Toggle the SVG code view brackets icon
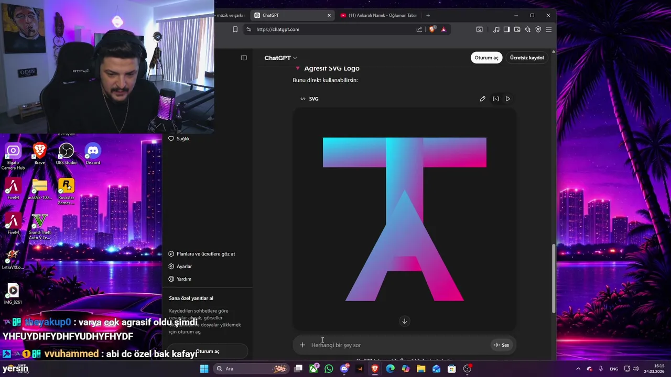The width and height of the screenshot is (671, 377). tap(496, 98)
